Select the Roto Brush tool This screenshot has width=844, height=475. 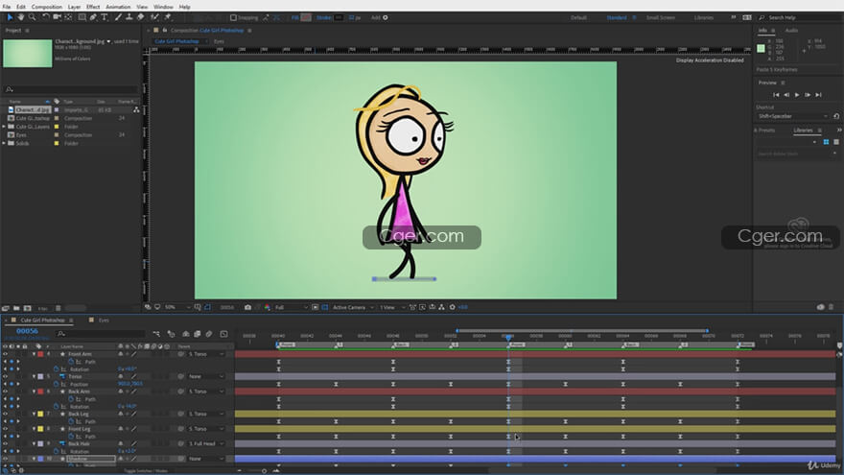[155, 18]
